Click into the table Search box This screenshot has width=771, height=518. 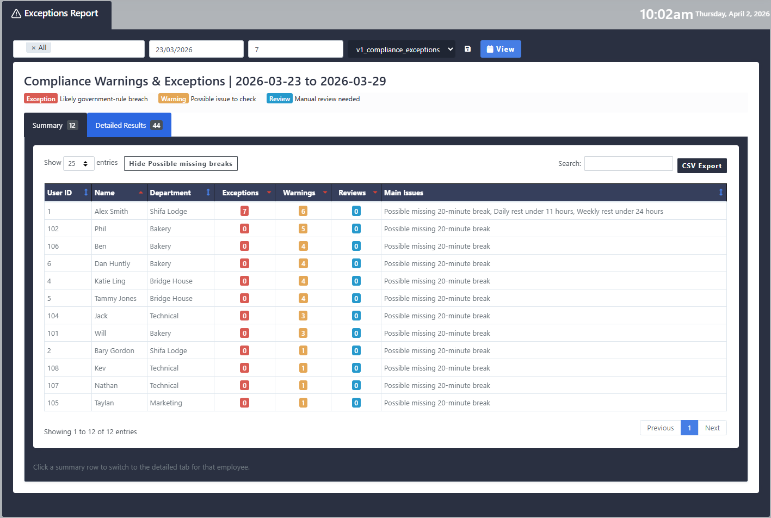[x=628, y=164]
